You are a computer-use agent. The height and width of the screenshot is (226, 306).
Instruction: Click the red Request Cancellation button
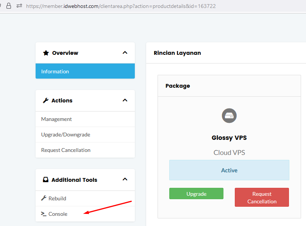click(x=262, y=197)
